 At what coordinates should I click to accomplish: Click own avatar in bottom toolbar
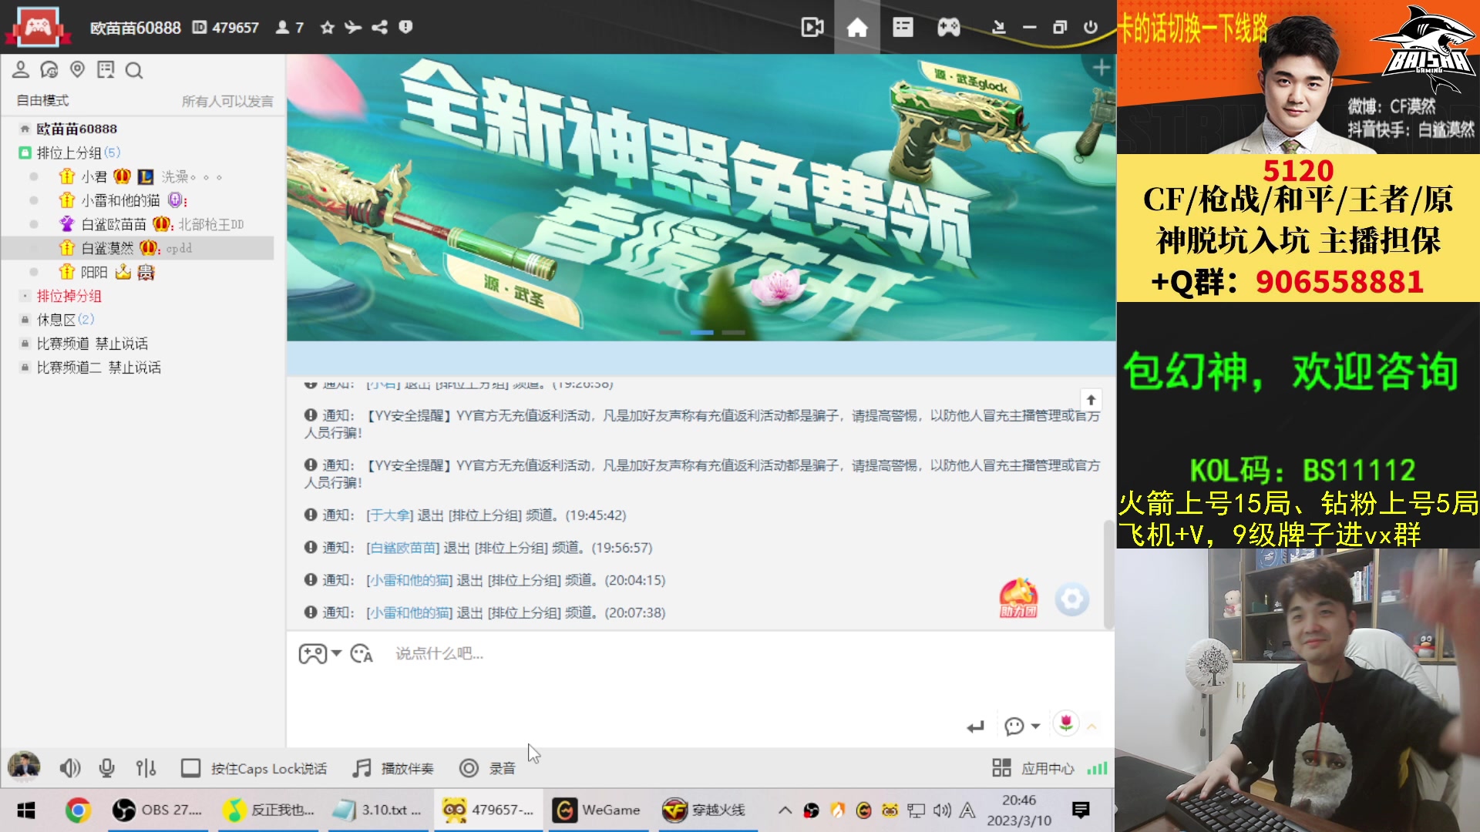pyautogui.click(x=24, y=767)
